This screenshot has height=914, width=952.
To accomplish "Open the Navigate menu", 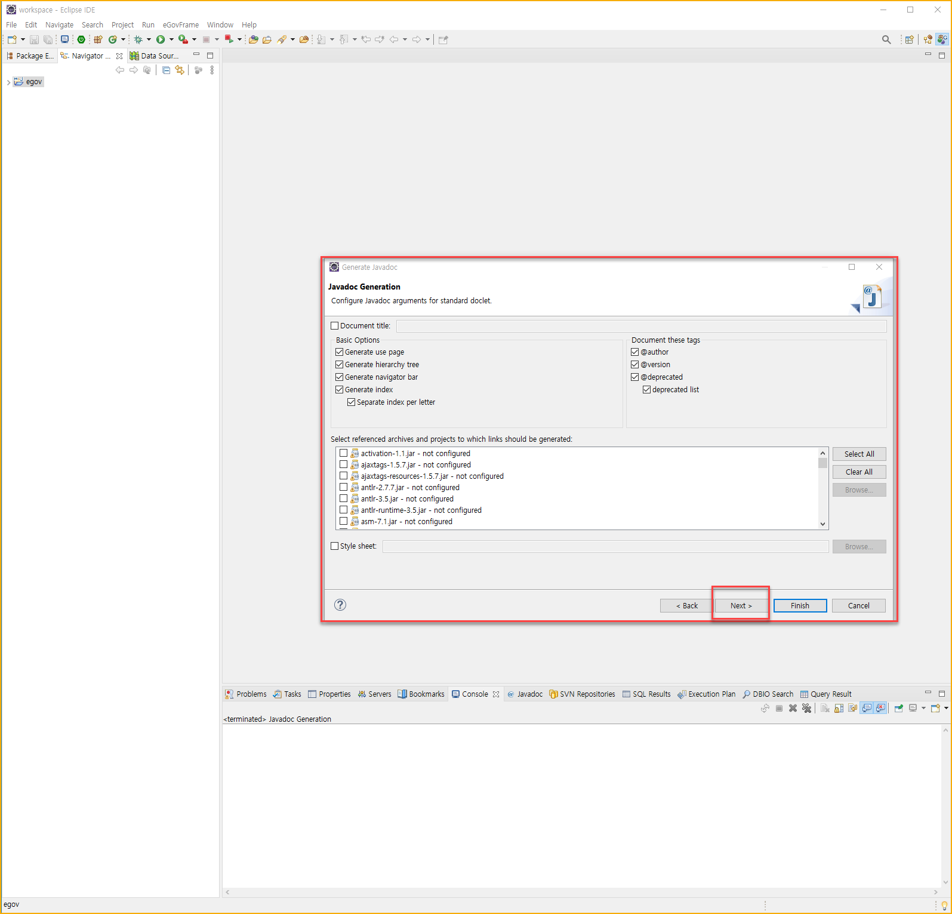I will coord(60,24).
